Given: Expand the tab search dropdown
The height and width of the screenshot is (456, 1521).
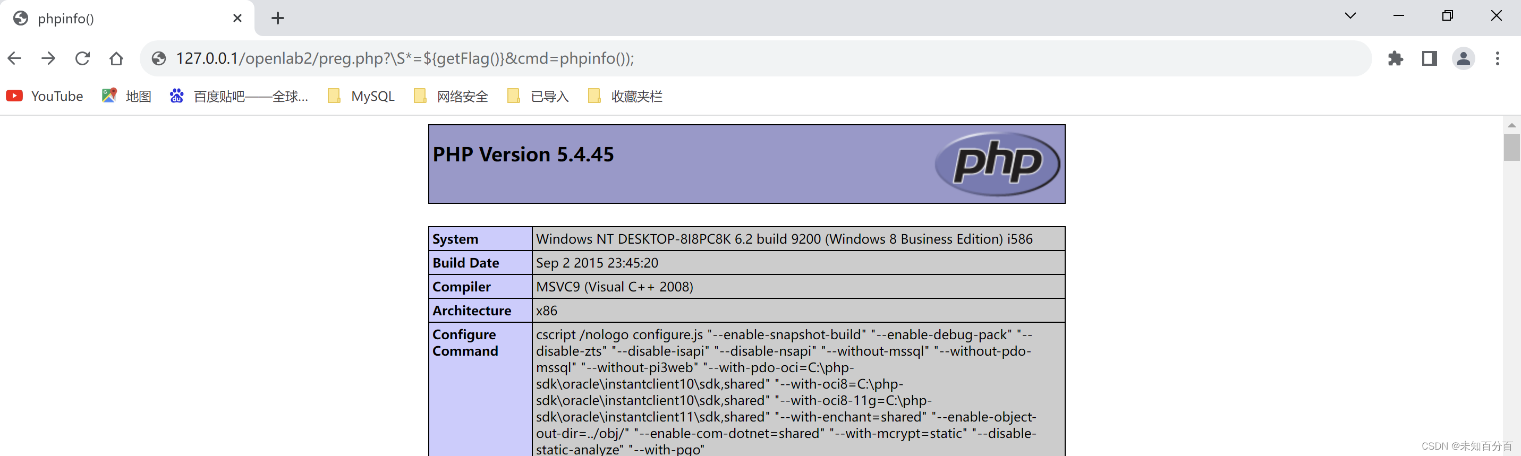Looking at the screenshot, I should click(1350, 16).
